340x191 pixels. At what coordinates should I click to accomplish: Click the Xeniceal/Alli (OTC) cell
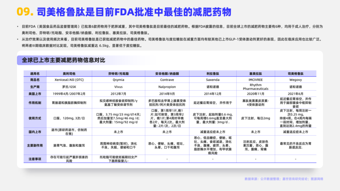[69, 80]
